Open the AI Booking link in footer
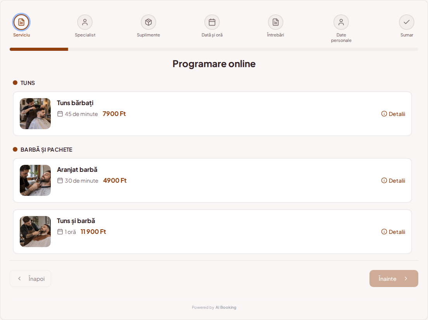The height and width of the screenshot is (320, 428). 226,308
